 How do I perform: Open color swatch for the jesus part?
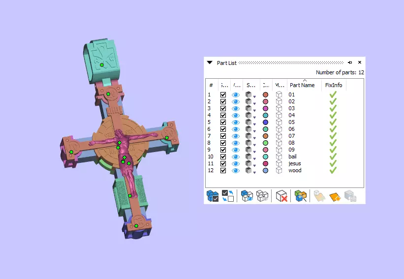click(x=265, y=163)
